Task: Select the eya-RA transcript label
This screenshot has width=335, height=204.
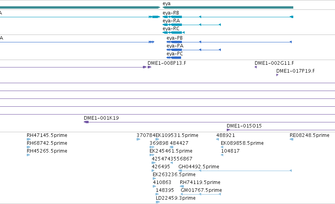Action: [x=171, y=21]
